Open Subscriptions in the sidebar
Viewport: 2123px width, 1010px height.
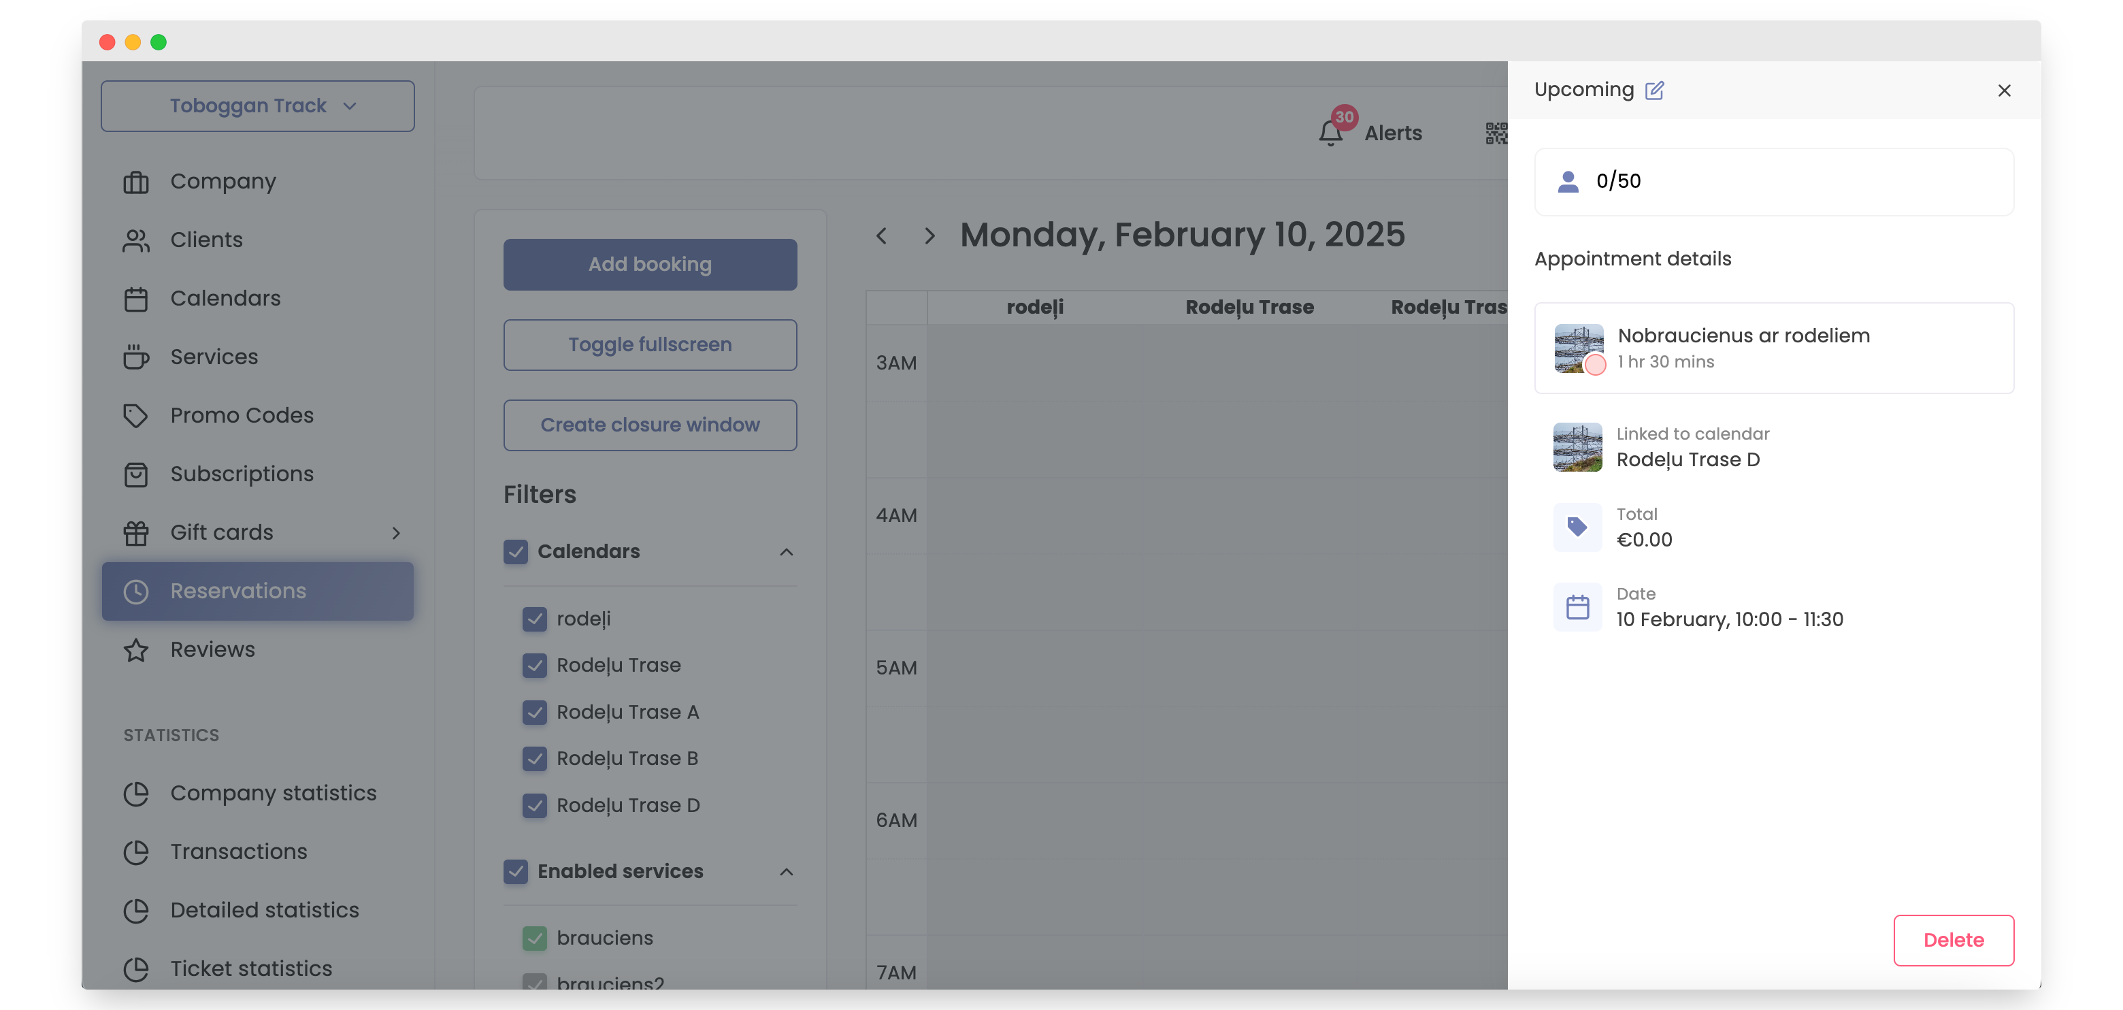click(x=242, y=474)
